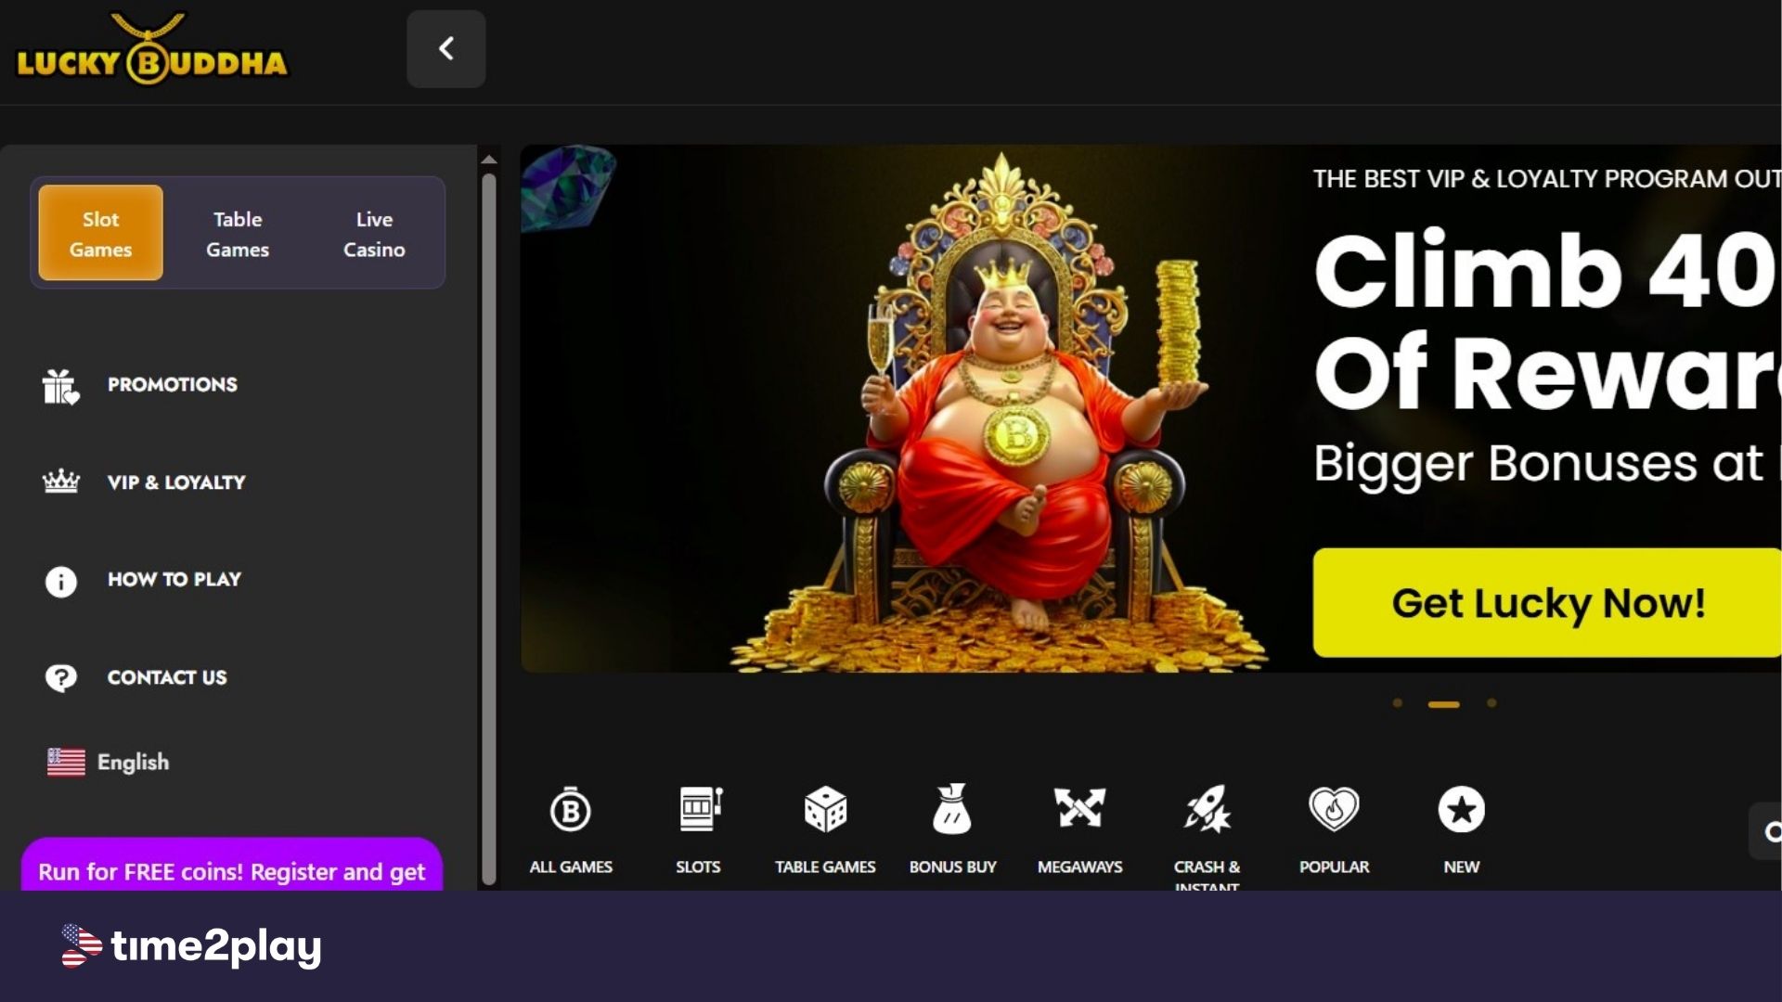This screenshot has height=1002, width=1782.
Task: Click the Promotions gift icon
Action: 61,386
